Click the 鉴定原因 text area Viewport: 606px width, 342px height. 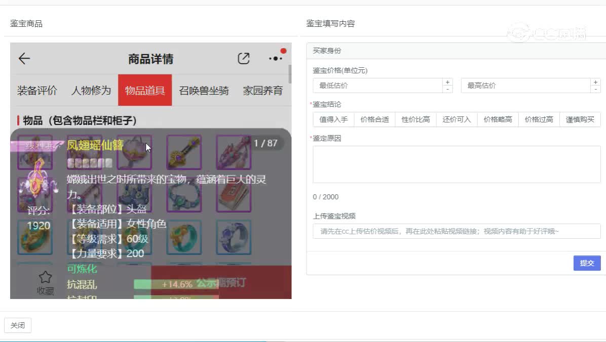click(457, 164)
